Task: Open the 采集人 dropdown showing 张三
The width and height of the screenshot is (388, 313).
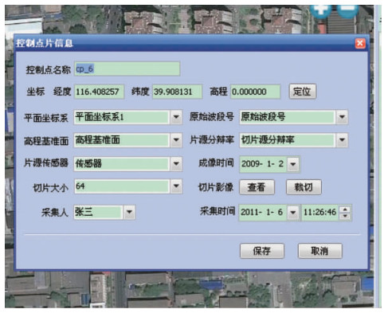Action: 129,212
